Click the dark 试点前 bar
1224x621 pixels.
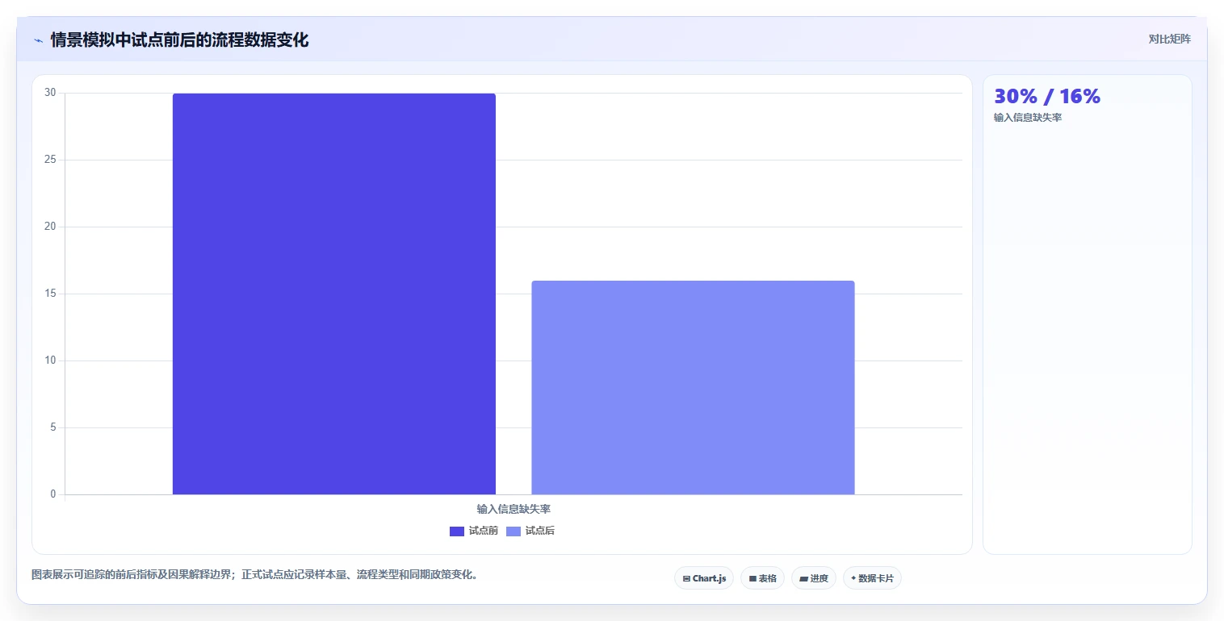334,294
